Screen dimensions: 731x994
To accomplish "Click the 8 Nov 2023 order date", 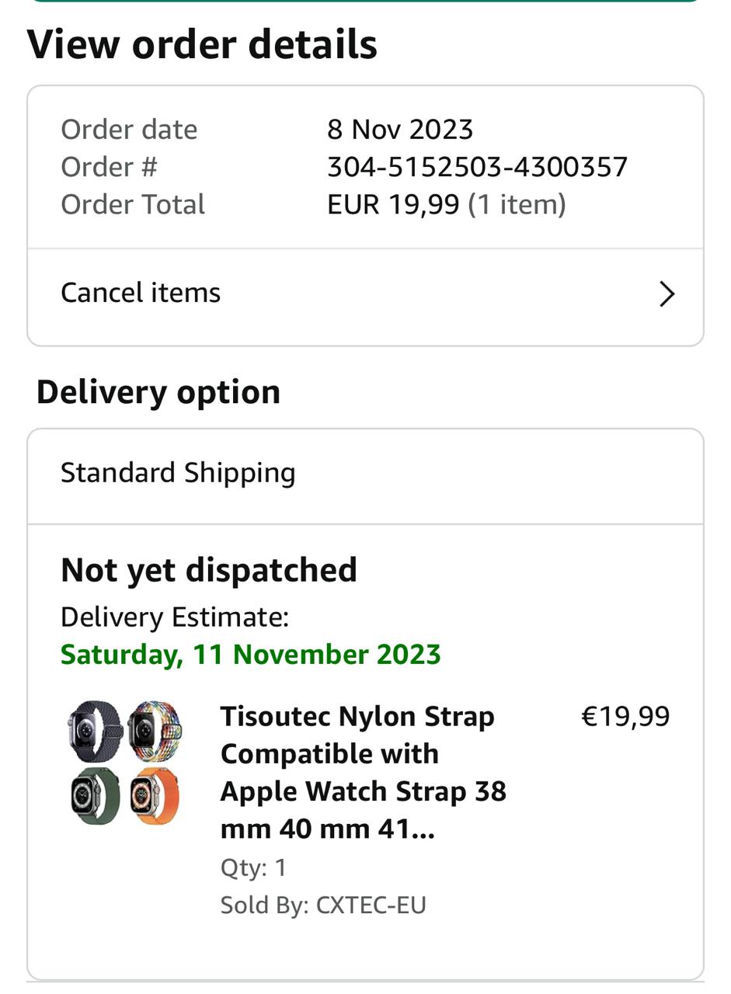I will (x=400, y=129).
